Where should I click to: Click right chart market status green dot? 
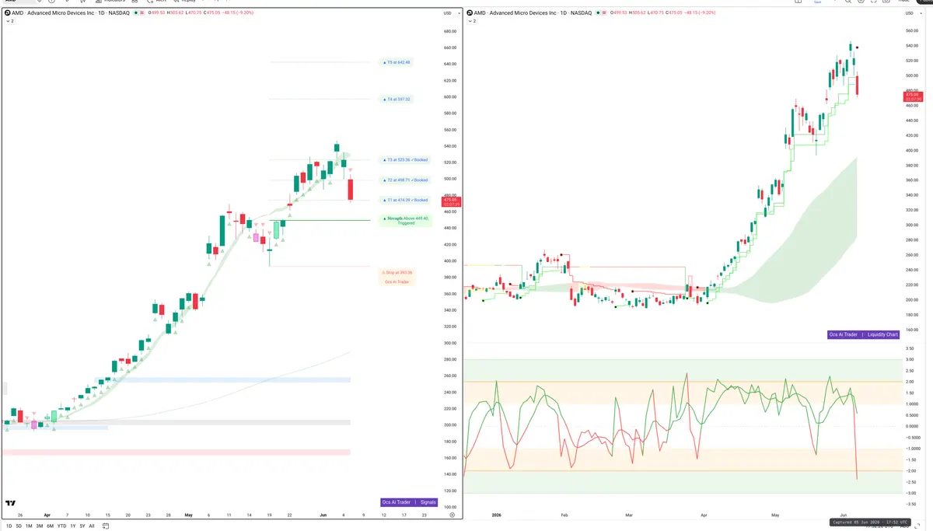[x=599, y=13]
